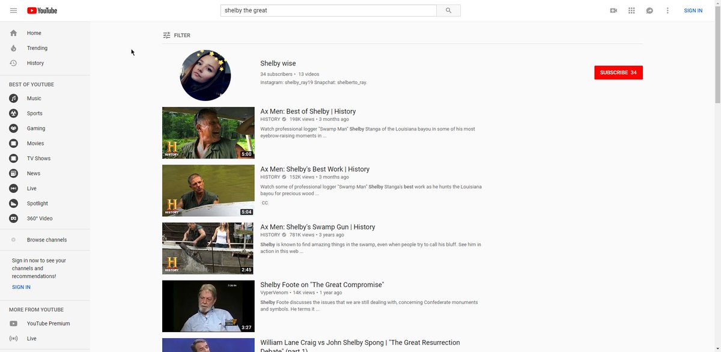721x352 pixels.
Task: Play the Shelby's Swamp Gun thumbnail
Action: 208,248
